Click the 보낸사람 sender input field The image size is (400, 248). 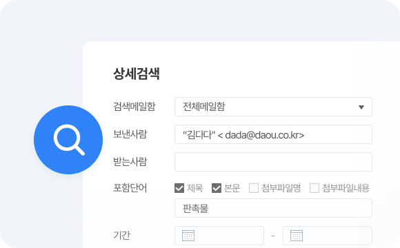(x=273, y=134)
